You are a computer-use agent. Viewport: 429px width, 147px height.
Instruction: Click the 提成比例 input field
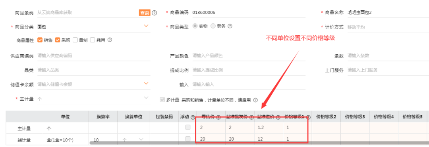249,70
